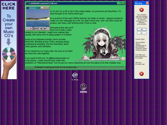Click "To Create your own Music CD's" text
Viewport: 167px width, 125px height.
(x=9, y=26)
